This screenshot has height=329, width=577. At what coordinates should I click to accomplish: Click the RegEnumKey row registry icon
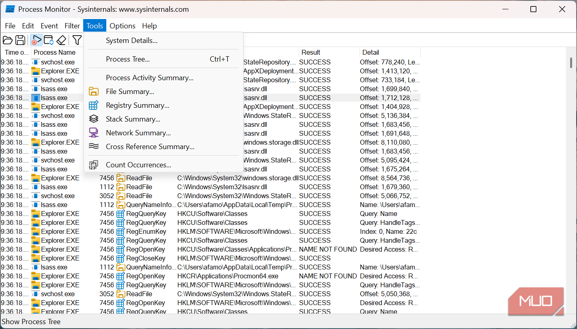(x=121, y=231)
